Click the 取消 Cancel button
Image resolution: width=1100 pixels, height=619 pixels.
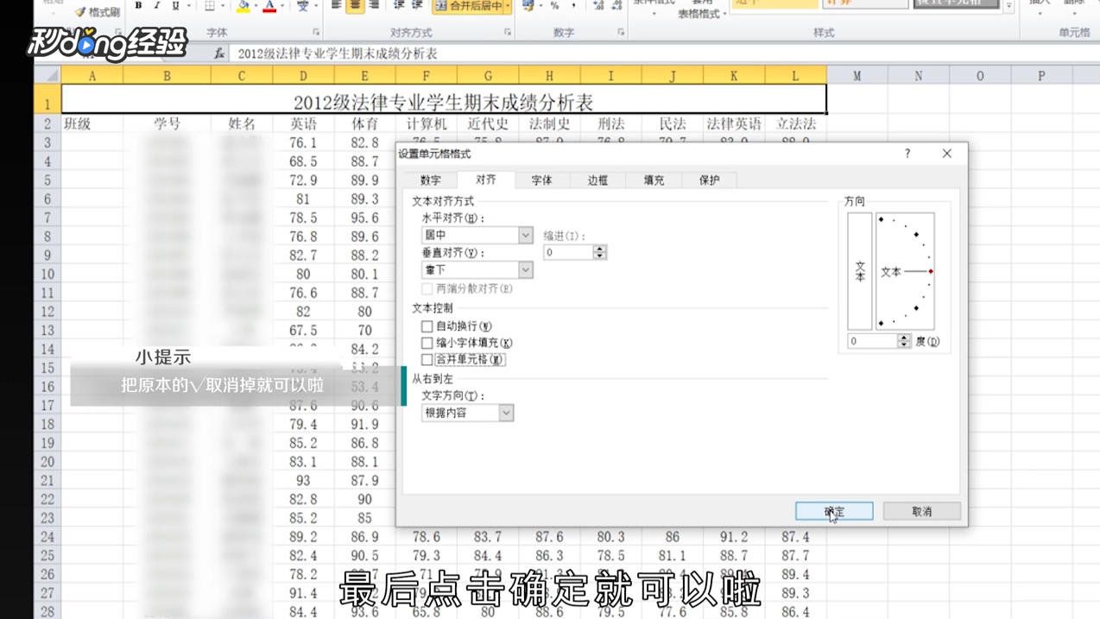[x=922, y=510]
